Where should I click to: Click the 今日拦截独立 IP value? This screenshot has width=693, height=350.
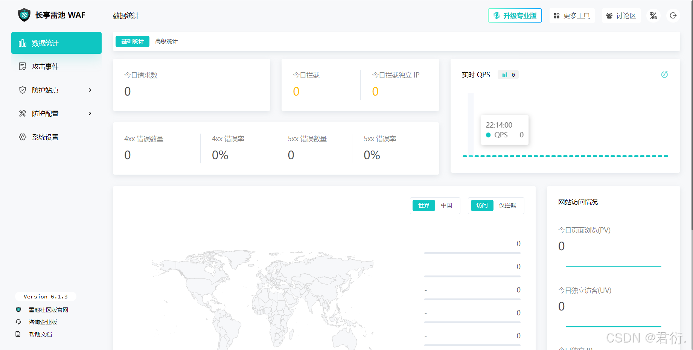(x=375, y=91)
